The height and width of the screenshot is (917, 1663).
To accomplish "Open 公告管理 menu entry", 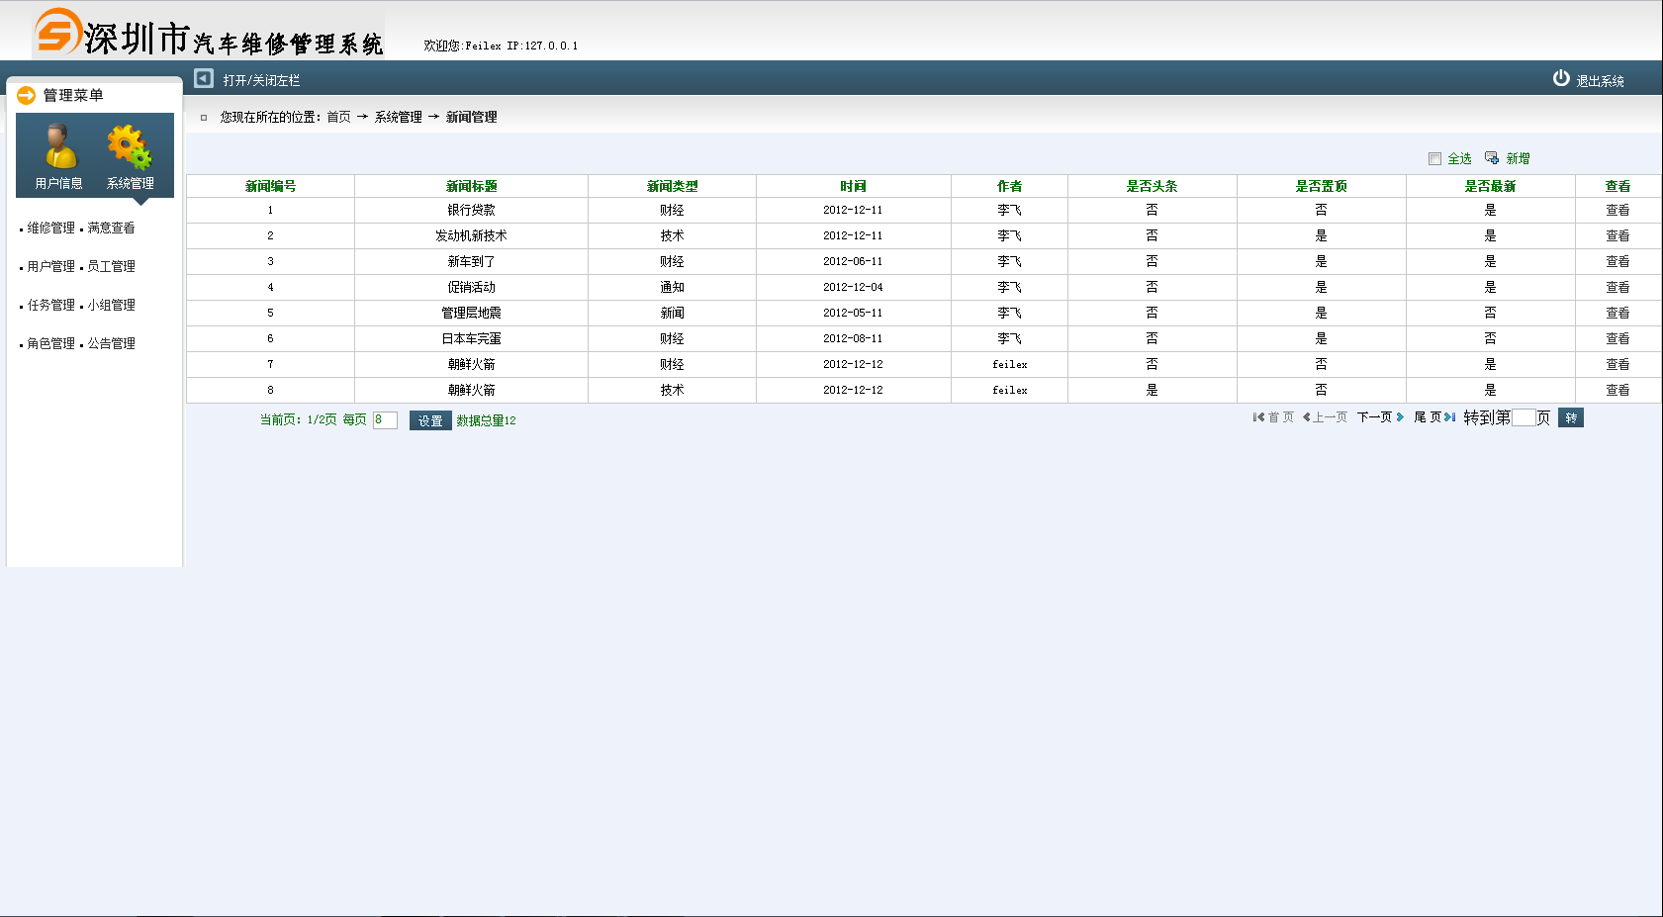I will [111, 343].
